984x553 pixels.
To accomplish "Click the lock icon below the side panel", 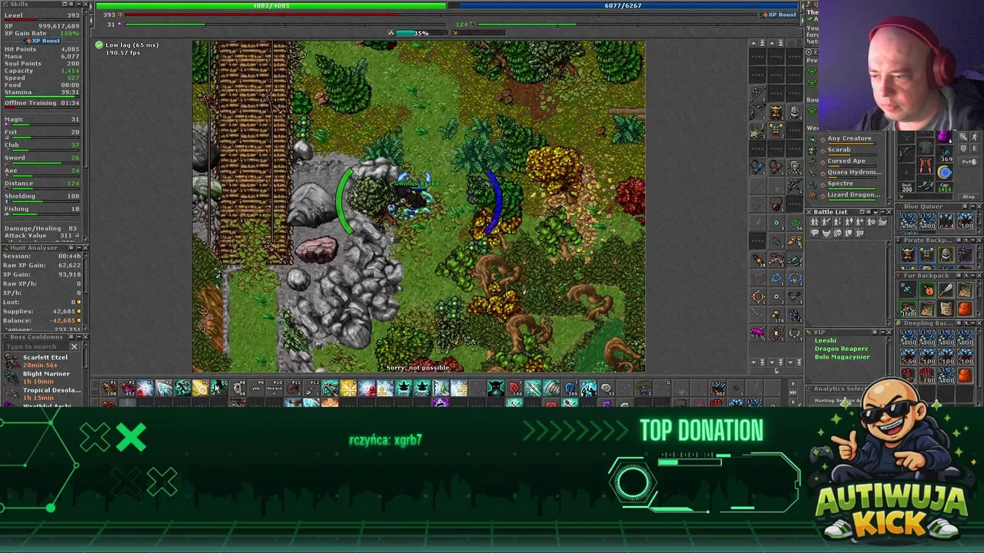I will click(x=776, y=371).
